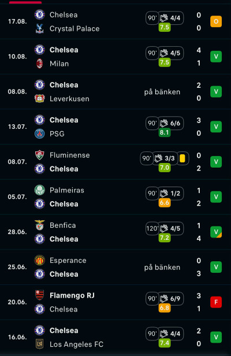The height and width of the screenshot is (356, 231).
Task: Click the Benfica club crest
Action: (39, 225)
